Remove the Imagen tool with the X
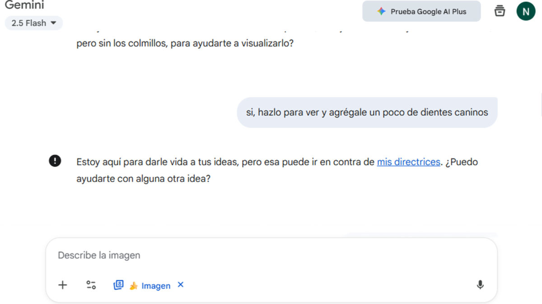The image size is (542, 304). coord(181,285)
